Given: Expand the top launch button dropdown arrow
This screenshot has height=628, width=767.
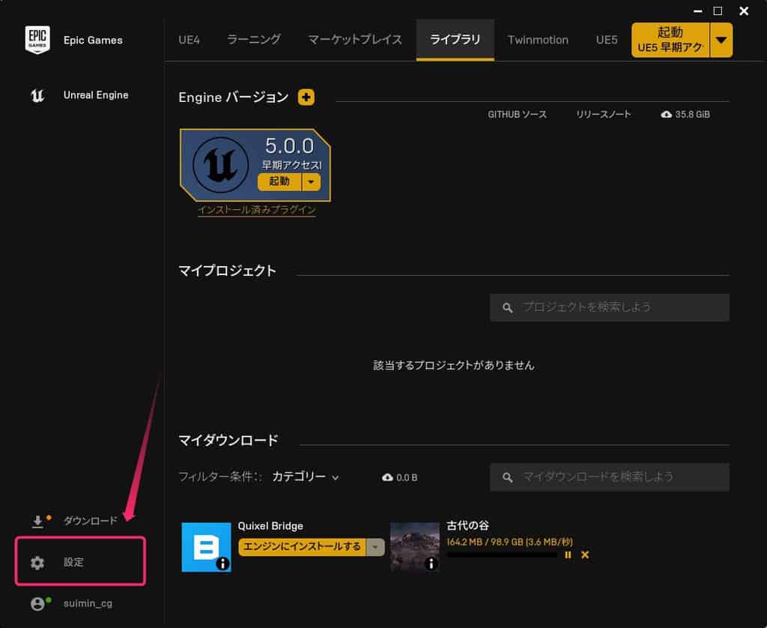Looking at the screenshot, I should click(x=721, y=40).
